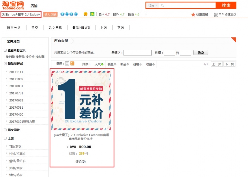Click the orange 搜索 search button

coord(226,5)
